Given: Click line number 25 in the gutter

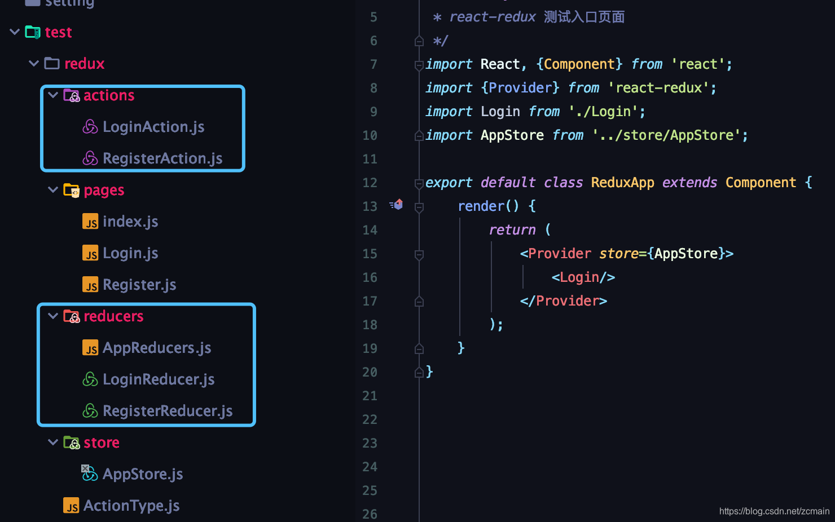Looking at the screenshot, I should pyautogui.click(x=370, y=490).
